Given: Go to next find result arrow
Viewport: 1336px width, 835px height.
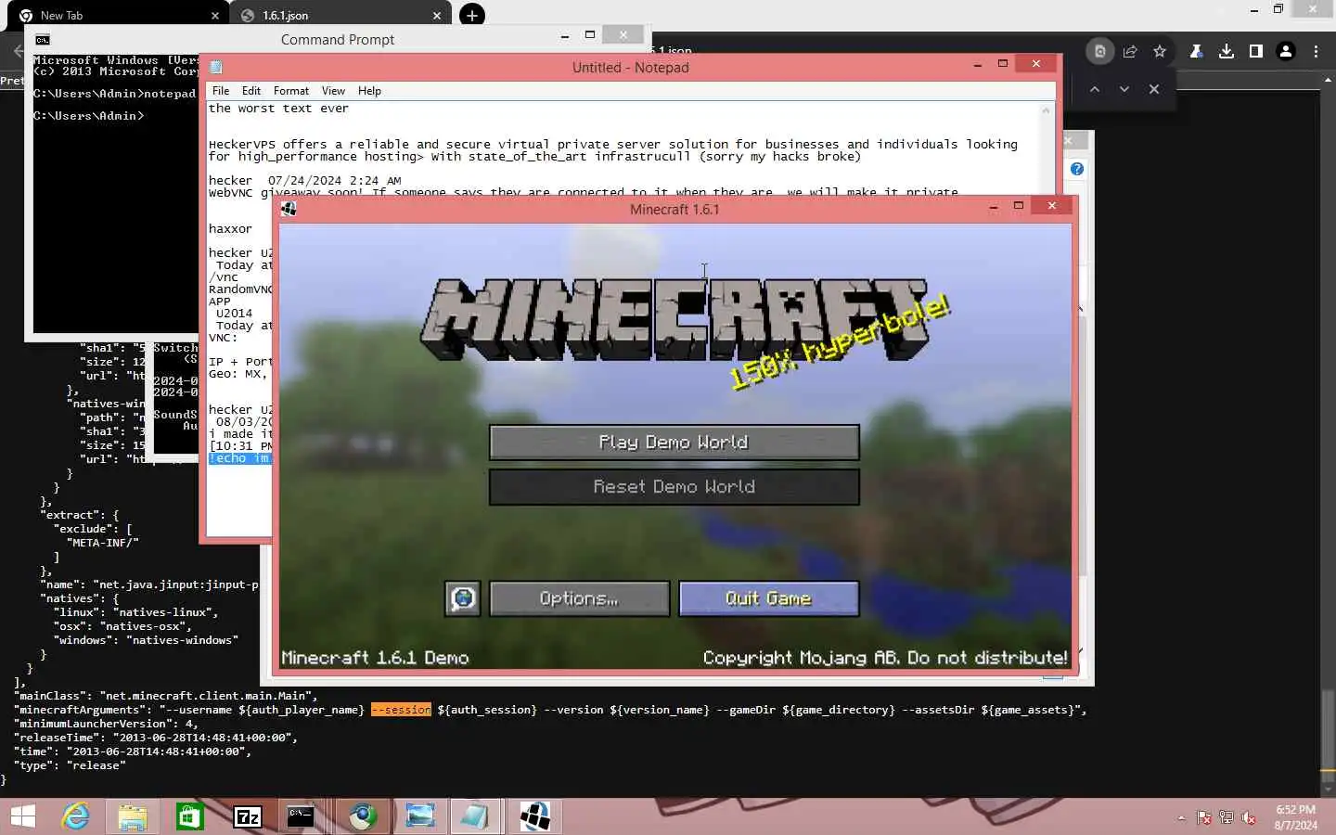Looking at the screenshot, I should [1124, 89].
